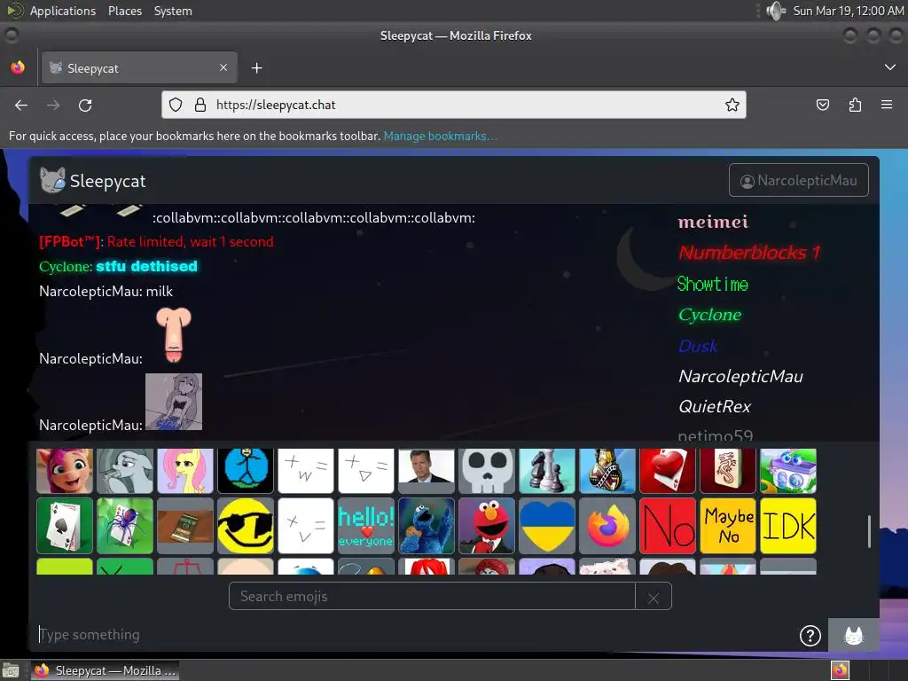Pick the gray pony emoji
908x681 pixels.
tap(125, 471)
